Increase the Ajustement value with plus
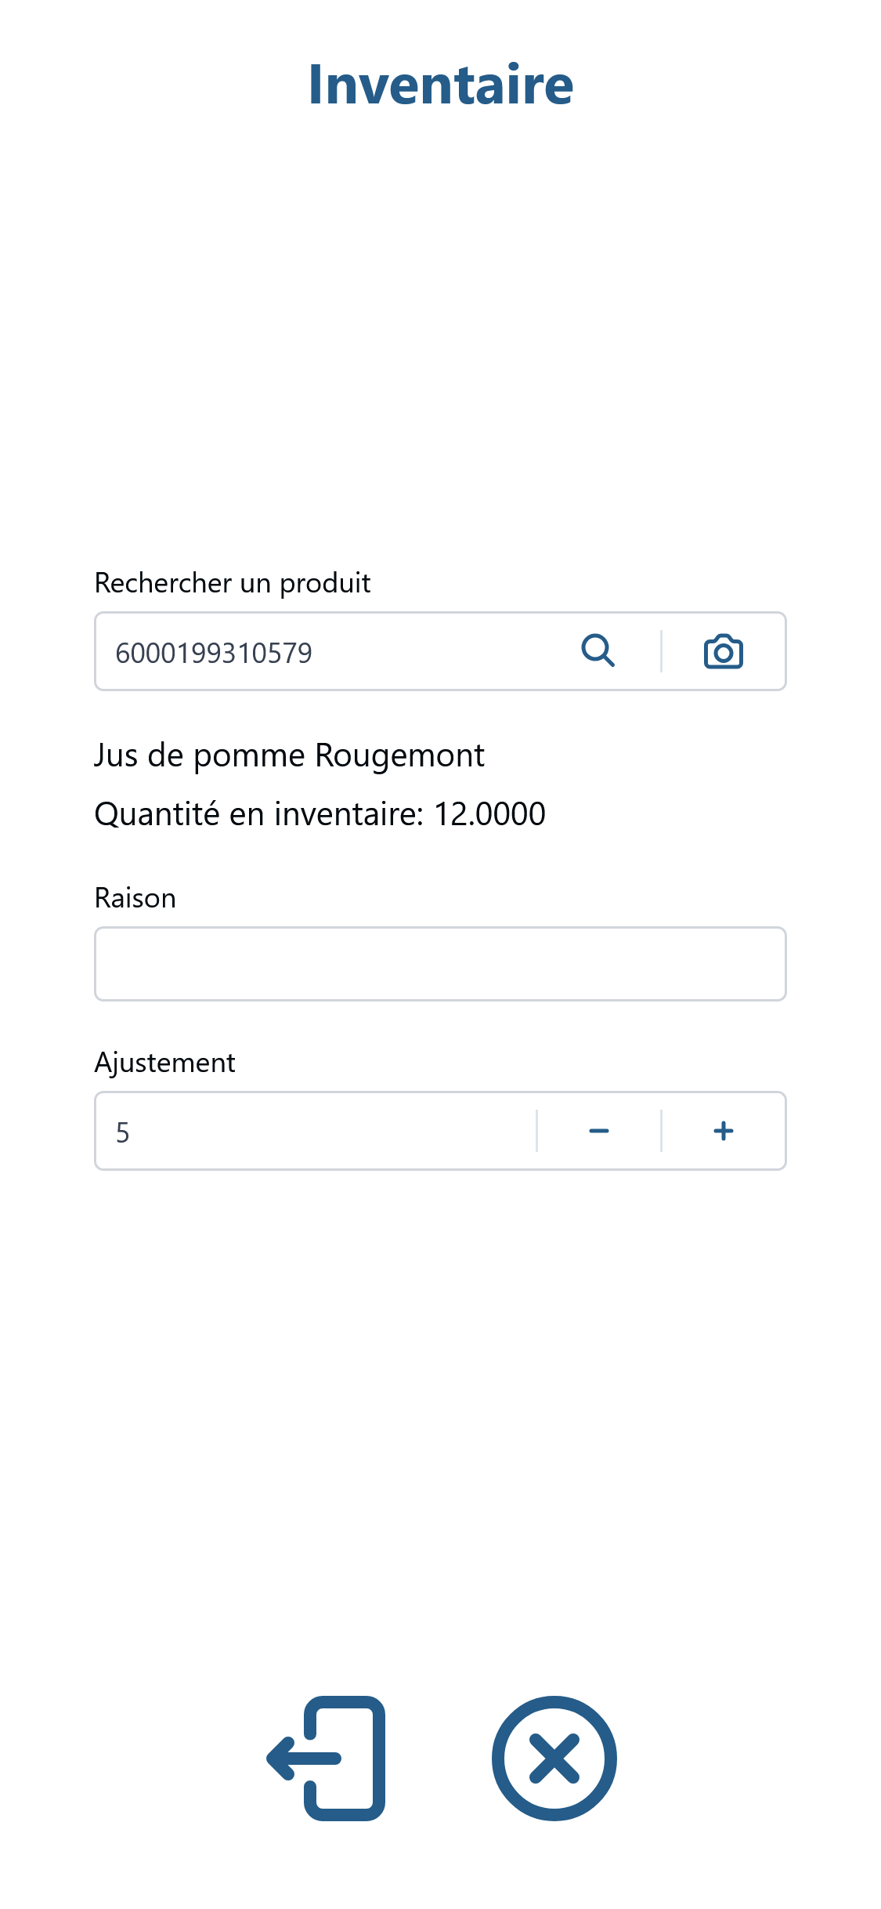Image resolution: width=881 pixels, height=1909 pixels. point(724,1131)
